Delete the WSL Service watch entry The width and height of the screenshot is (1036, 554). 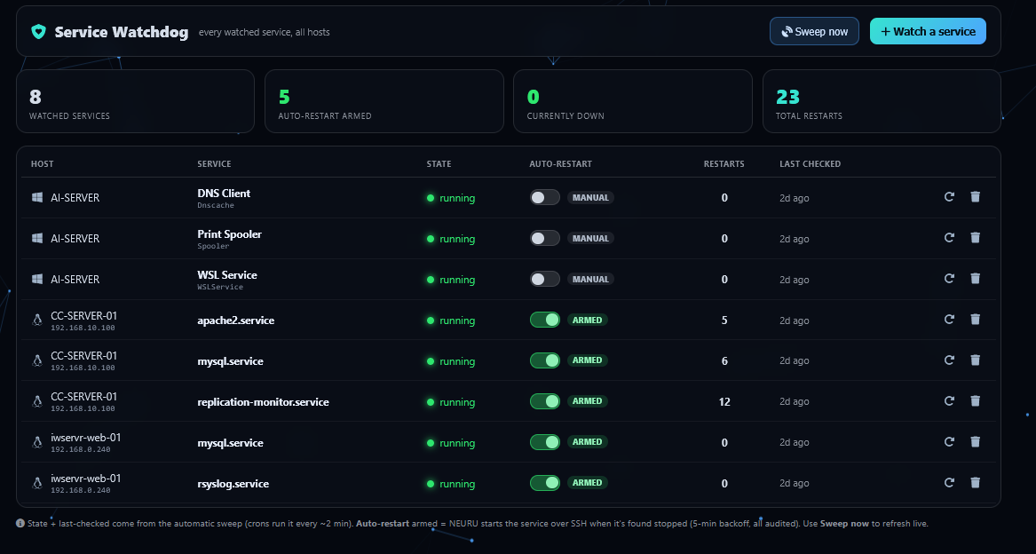point(976,279)
